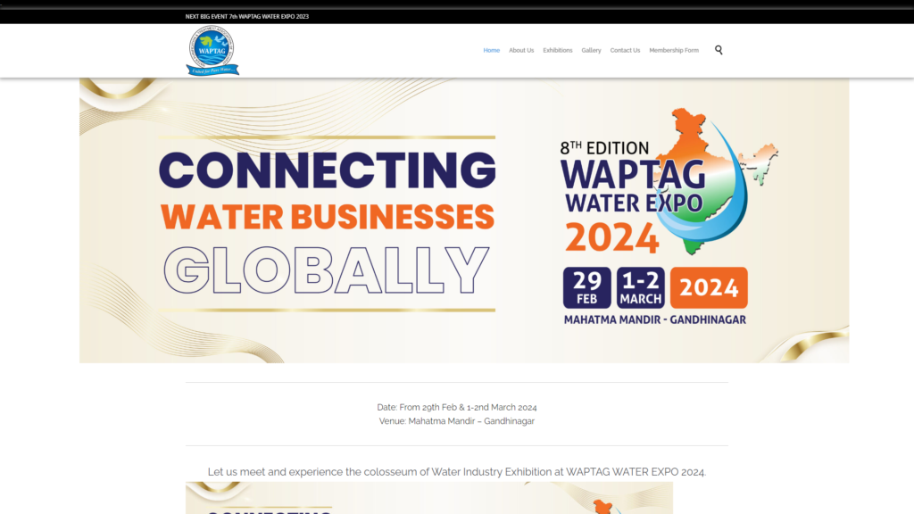914x514 pixels.
Task: Click the second banner image at the bottom
Action: point(429,498)
